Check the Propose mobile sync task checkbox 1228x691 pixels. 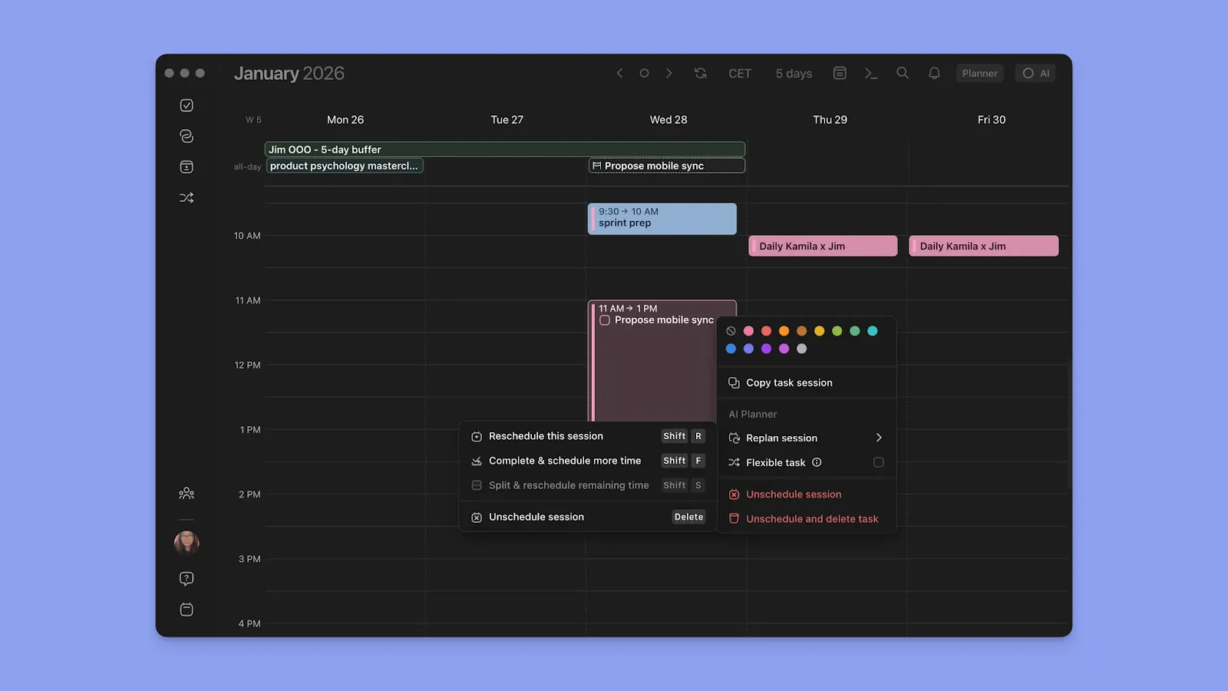click(x=605, y=319)
